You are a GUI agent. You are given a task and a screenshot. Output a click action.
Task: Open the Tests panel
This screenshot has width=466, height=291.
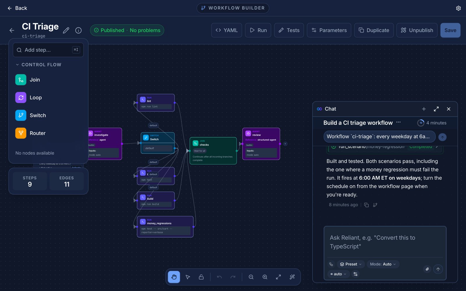pos(289,30)
